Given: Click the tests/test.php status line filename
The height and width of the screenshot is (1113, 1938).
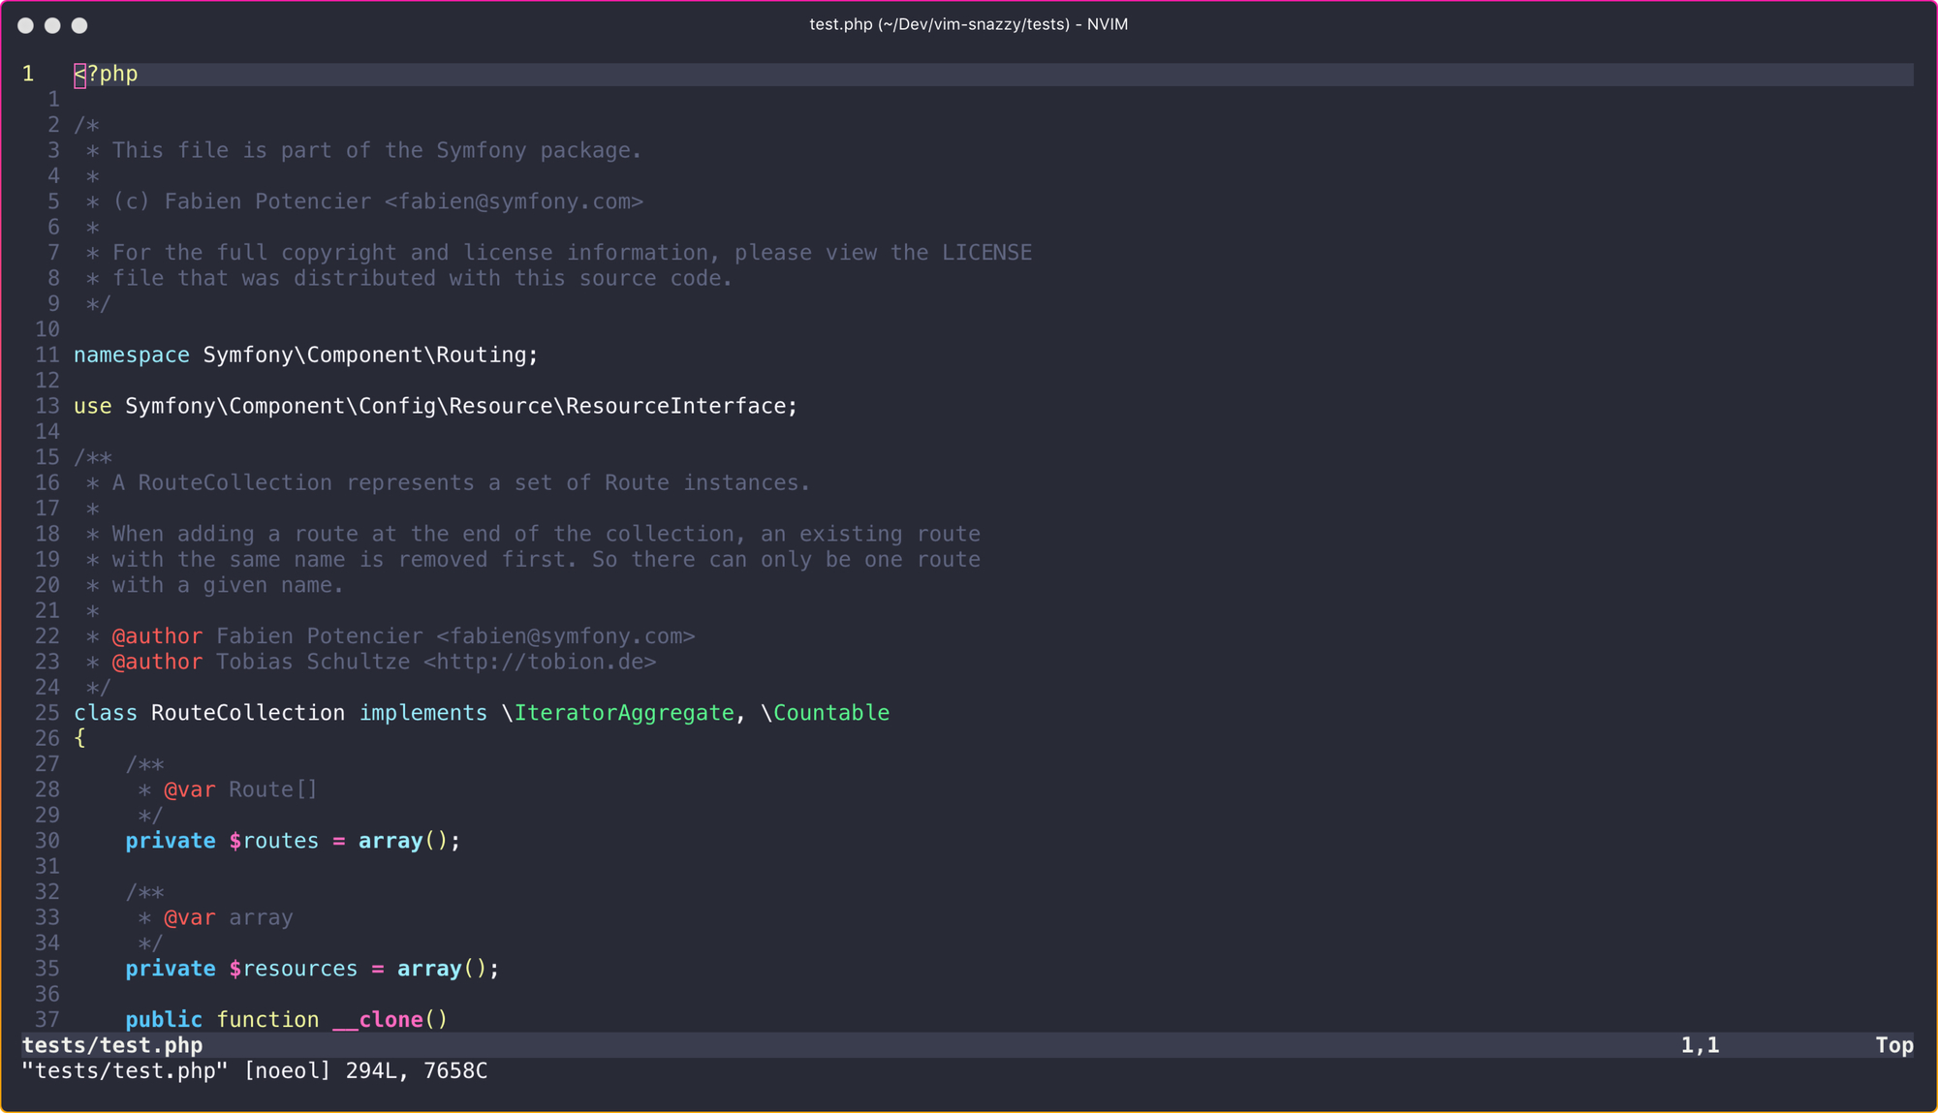Looking at the screenshot, I should pos(112,1045).
